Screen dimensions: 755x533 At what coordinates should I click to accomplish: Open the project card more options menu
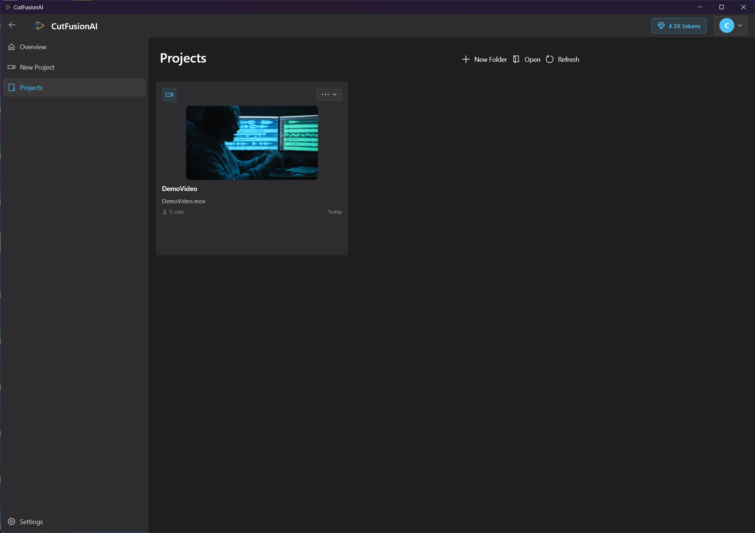(x=329, y=95)
